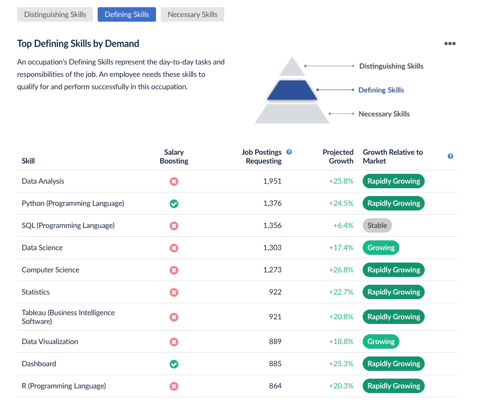Click Computer Science salary boosting red X icon

(x=174, y=270)
